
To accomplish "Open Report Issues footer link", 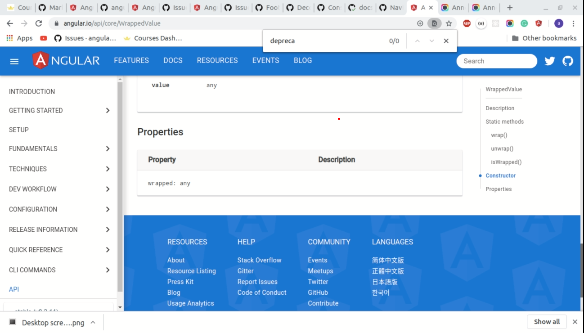I will (x=257, y=282).
